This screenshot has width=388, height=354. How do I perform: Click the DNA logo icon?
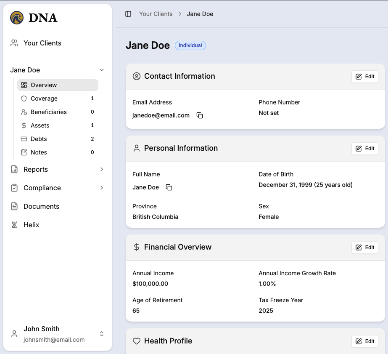pos(17,18)
